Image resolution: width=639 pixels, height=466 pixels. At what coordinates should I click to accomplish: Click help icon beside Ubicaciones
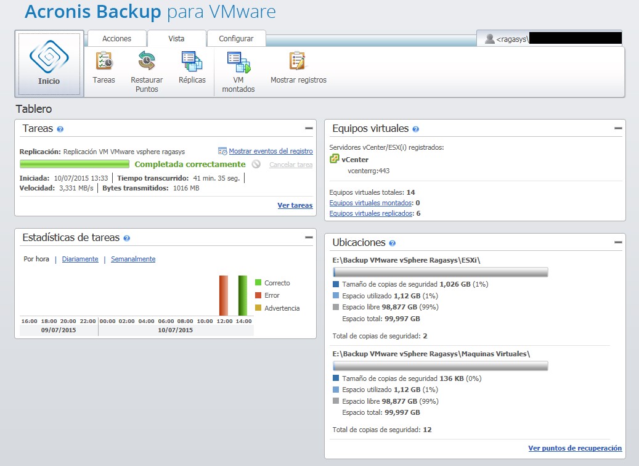(393, 243)
